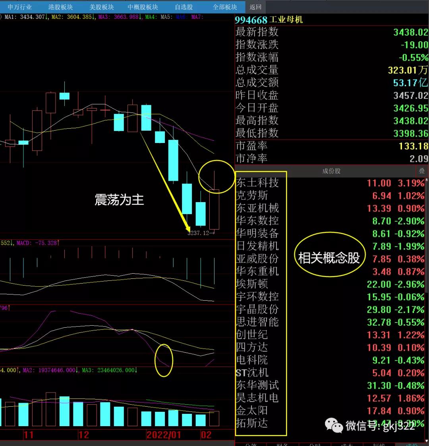Open the 金太阳 stock row
Viewport: 429px width, 446px height.
[x=330, y=411]
